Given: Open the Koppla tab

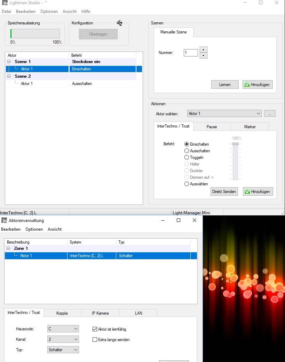Looking at the screenshot, I should (62, 313).
